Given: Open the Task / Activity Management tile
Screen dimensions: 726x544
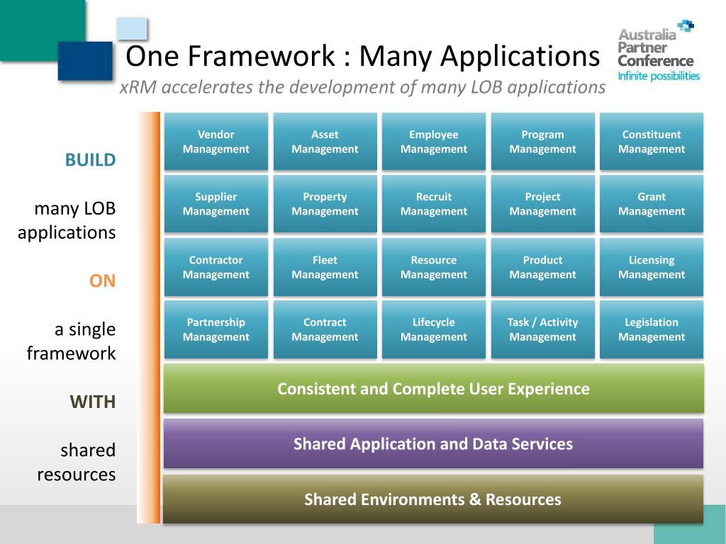Looking at the screenshot, I should pyautogui.click(x=542, y=329).
